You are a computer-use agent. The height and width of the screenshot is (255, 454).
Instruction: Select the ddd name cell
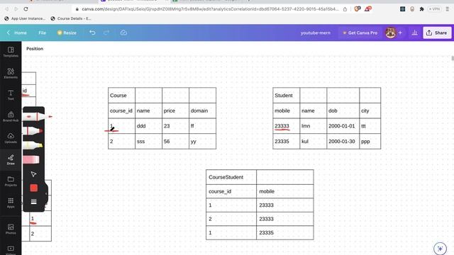click(x=148, y=126)
